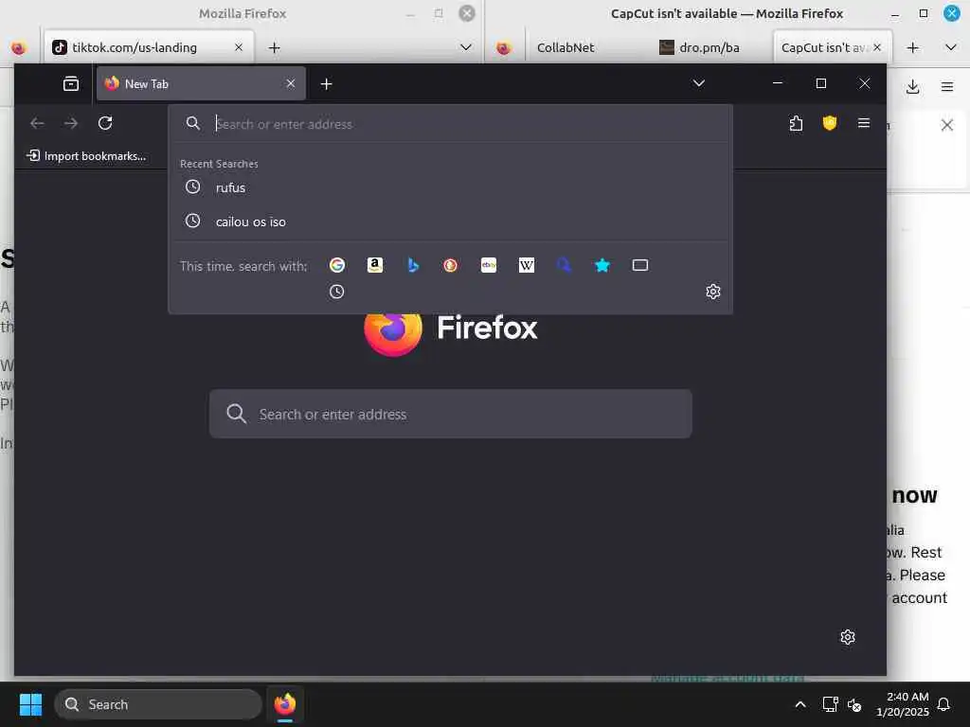Reload the New Tab page
Image resolution: width=970 pixels, height=727 pixels.
point(105,123)
